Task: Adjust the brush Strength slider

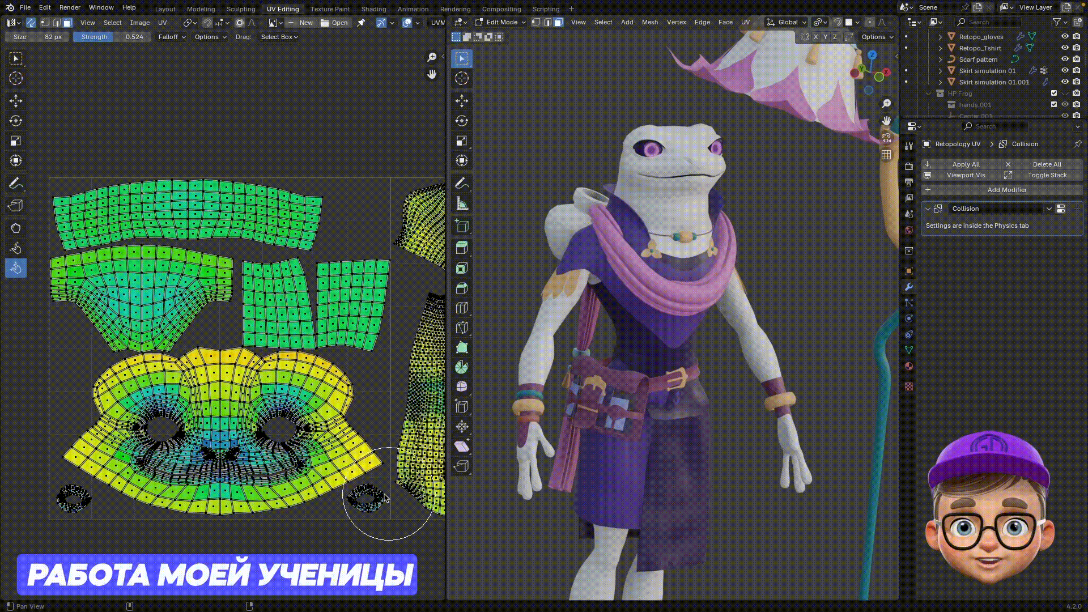Action: point(112,37)
